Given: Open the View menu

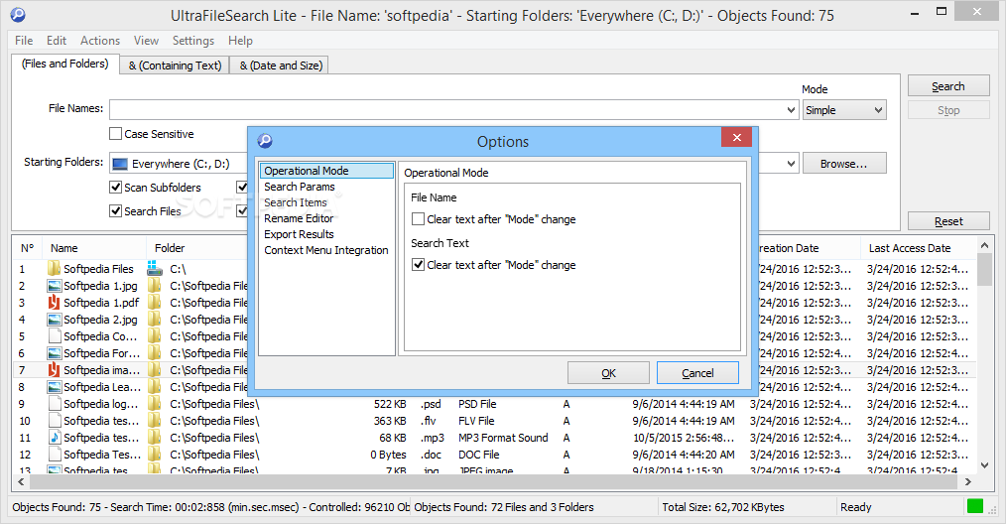Looking at the screenshot, I should (x=146, y=41).
